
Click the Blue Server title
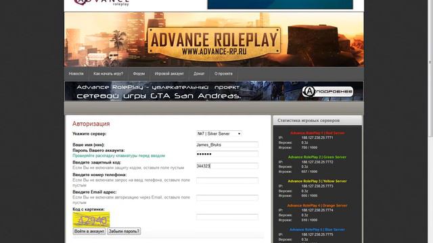317,230
